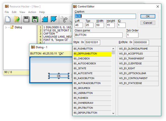Click Cancel button in Control Editor

tap(148, 23)
